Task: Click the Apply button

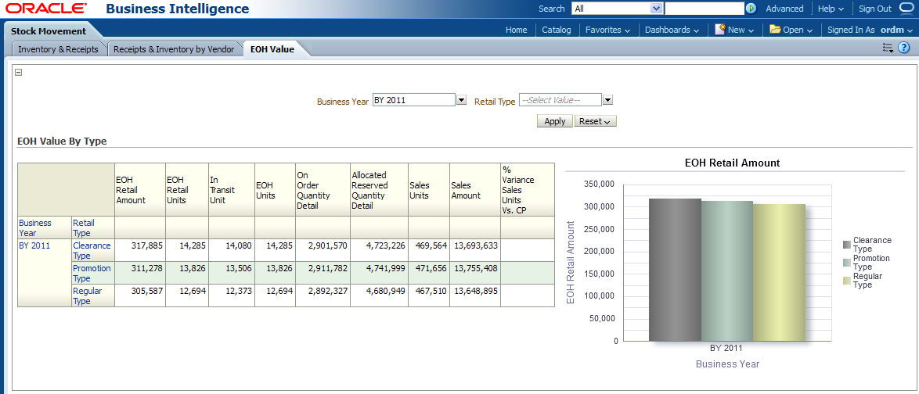Action: pos(554,121)
